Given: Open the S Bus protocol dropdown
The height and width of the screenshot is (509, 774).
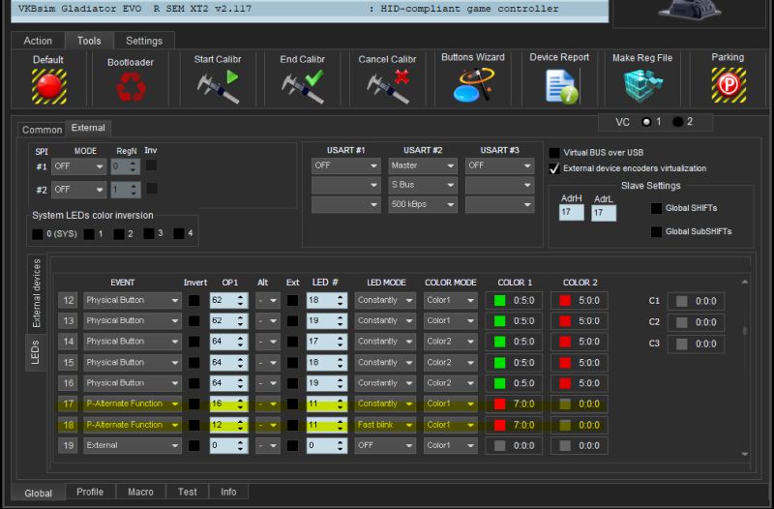Looking at the screenshot, I should pyautogui.click(x=423, y=185).
